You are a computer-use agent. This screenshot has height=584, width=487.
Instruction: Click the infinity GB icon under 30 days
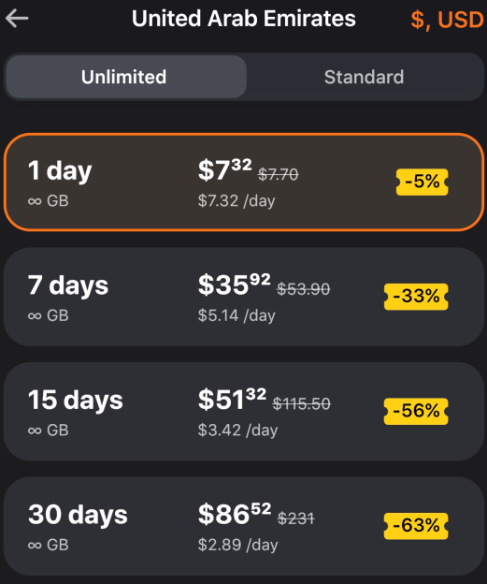(35, 546)
